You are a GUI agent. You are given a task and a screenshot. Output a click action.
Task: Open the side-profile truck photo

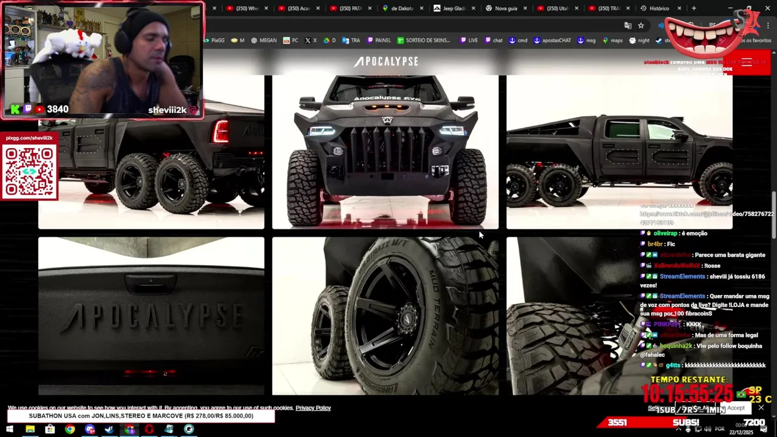[x=619, y=152]
